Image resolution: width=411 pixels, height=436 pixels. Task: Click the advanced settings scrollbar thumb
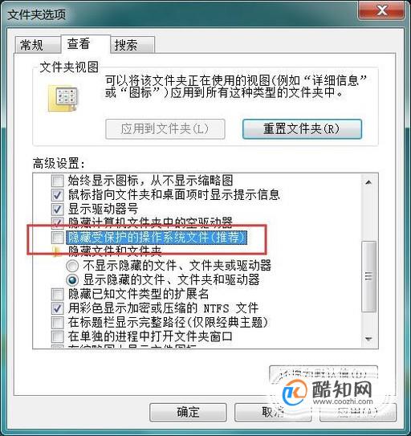coord(368,276)
